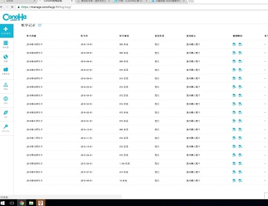
Task: Select the 2016-04-01 date cell
Action: (x=86, y=95)
